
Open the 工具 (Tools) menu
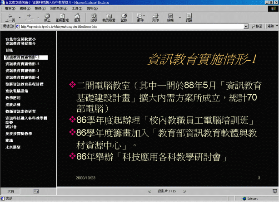[76, 8]
